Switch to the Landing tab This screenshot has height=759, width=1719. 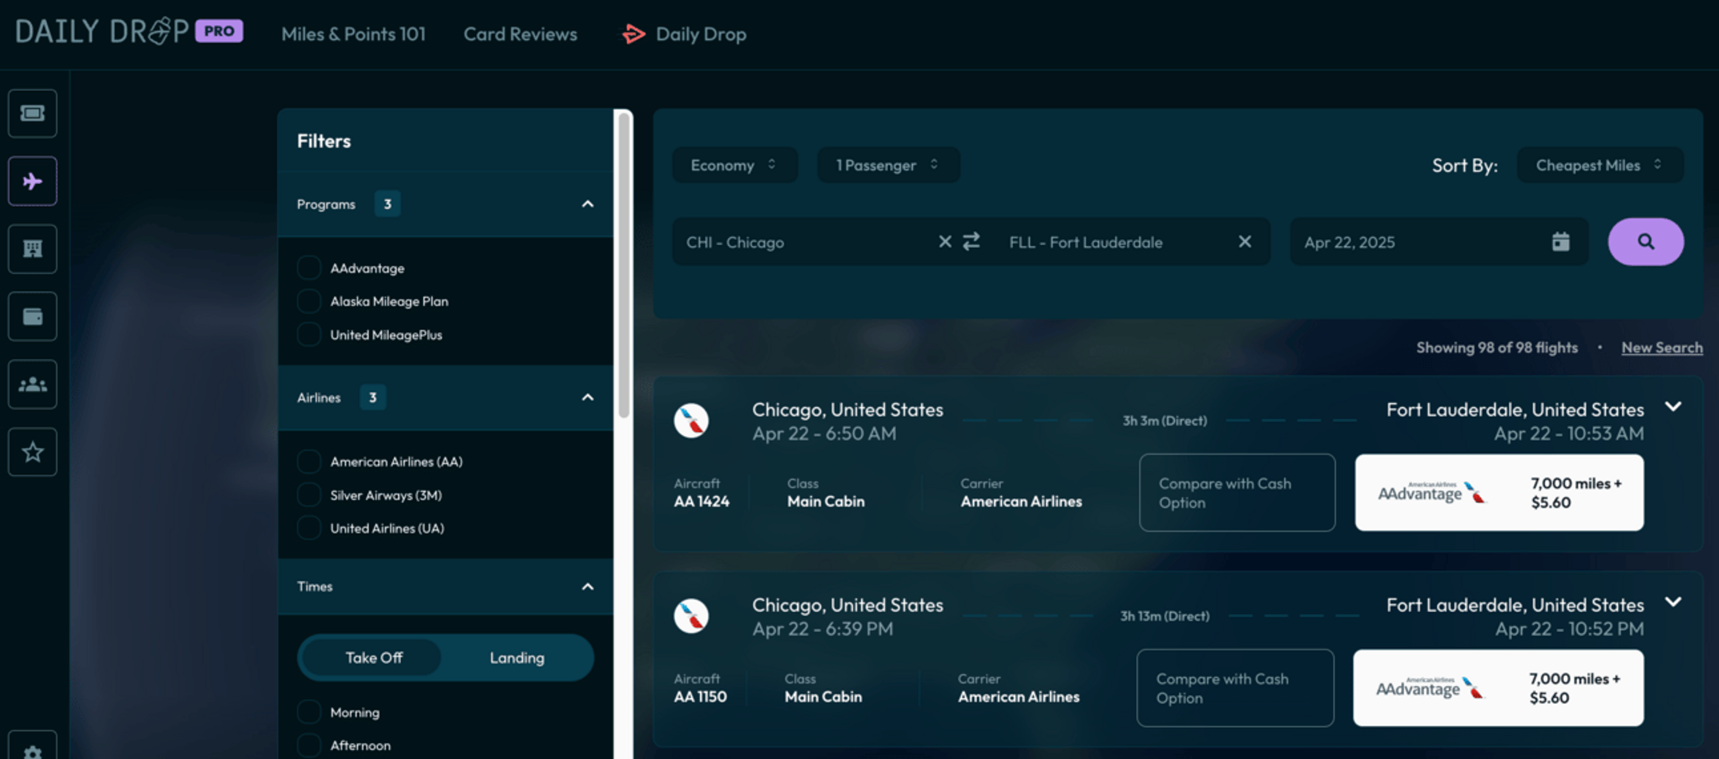[517, 657]
